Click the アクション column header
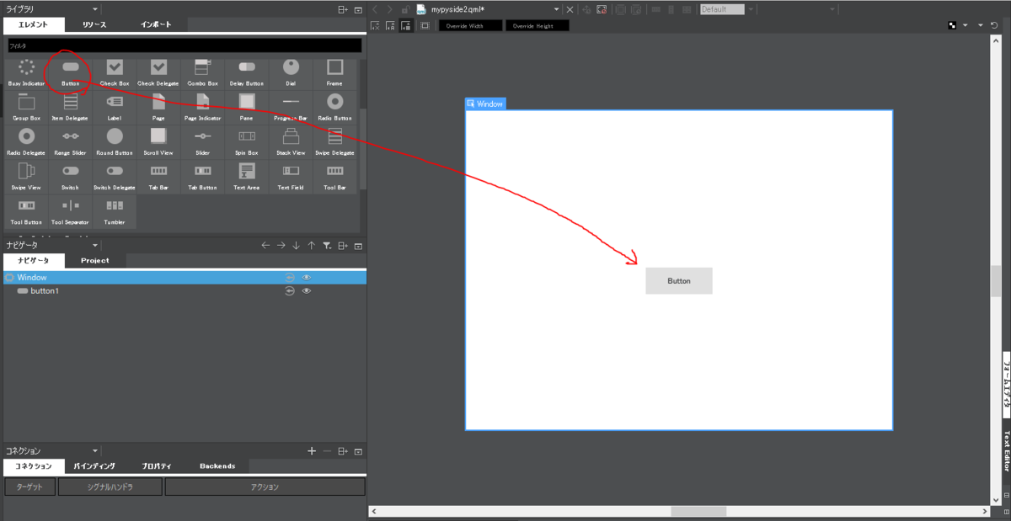1011x521 pixels. click(x=265, y=486)
